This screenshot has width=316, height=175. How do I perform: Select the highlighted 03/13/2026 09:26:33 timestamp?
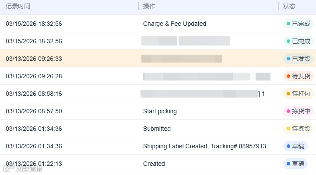click(34, 59)
